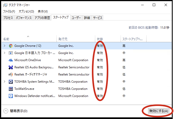Minimize the タスク マネージャー window
This screenshot has height=119, width=174.
point(142,5)
